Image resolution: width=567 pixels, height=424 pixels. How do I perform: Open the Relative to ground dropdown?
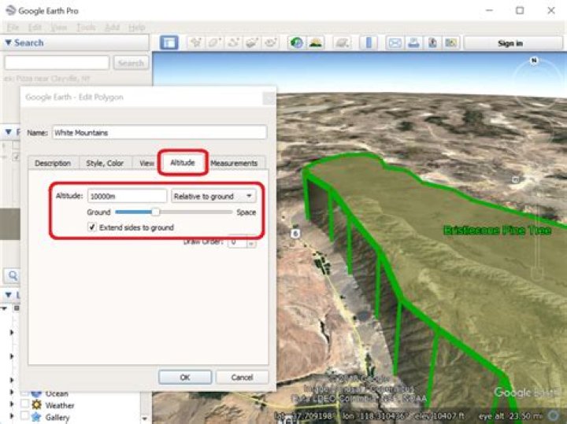pos(213,196)
